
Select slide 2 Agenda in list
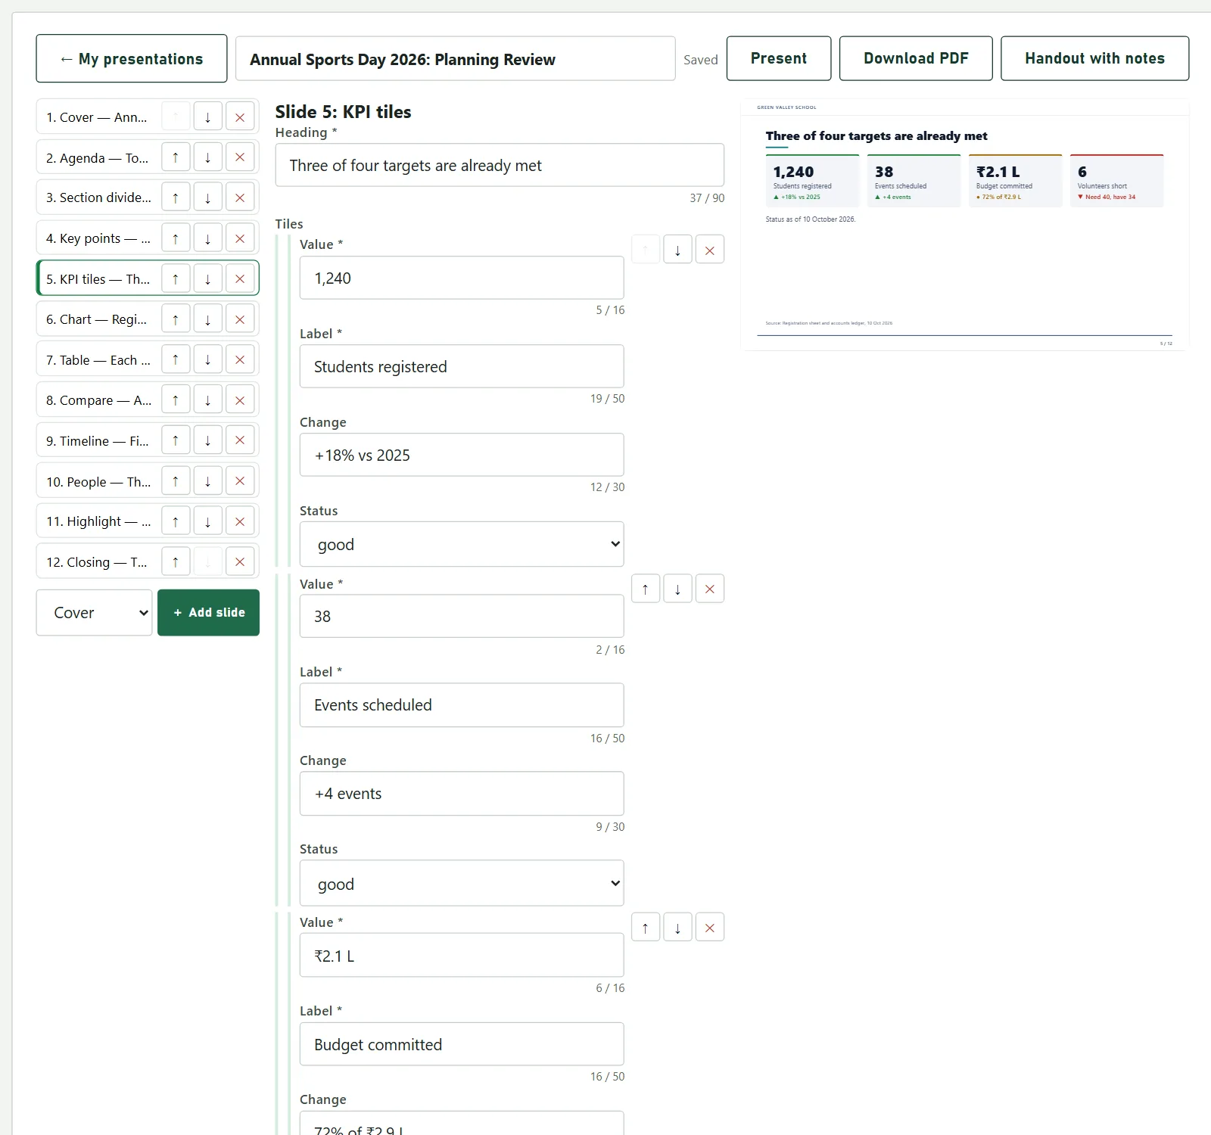tap(98, 157)
